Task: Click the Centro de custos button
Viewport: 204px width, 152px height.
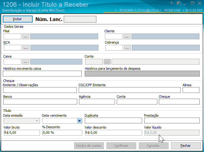Action: 89,146
